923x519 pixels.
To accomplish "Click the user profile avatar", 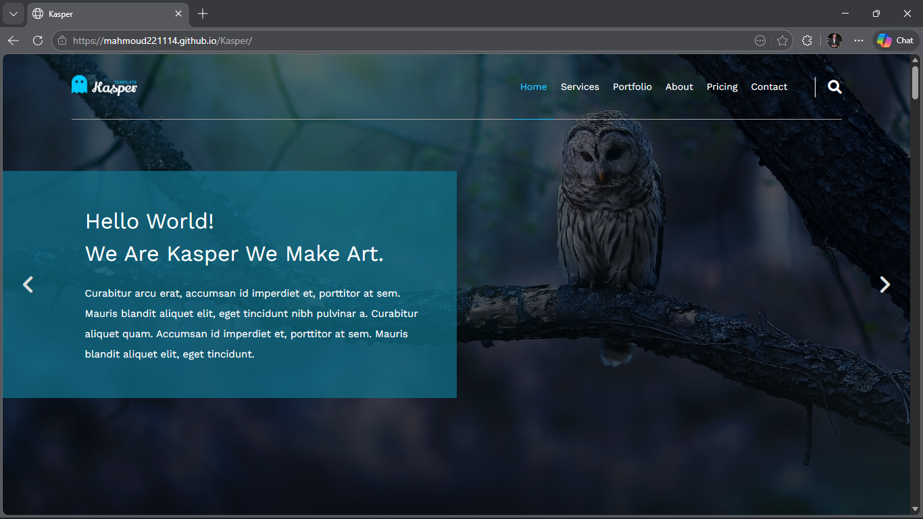I will pyautogui.click(x=834, y=41).
